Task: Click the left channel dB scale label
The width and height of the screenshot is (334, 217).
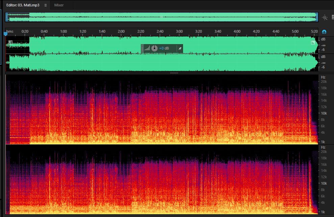Action: pyautogui.click(x=323, y=39)
